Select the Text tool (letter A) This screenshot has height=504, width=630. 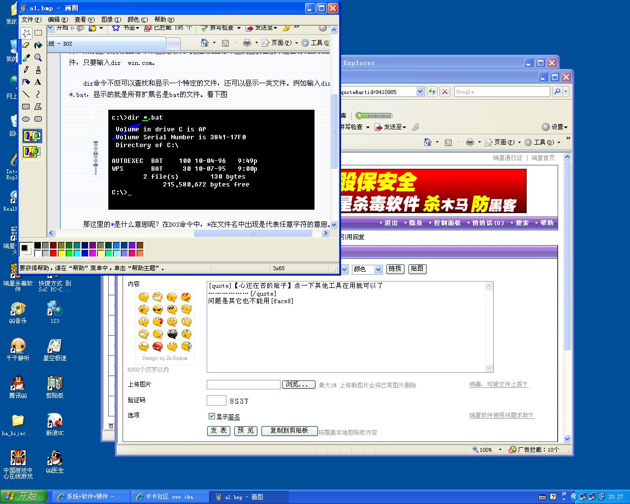pyautogui.click(x=38, y=82)
